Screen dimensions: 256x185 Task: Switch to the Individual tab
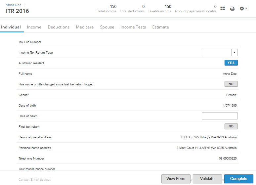(x=11, y=27)
